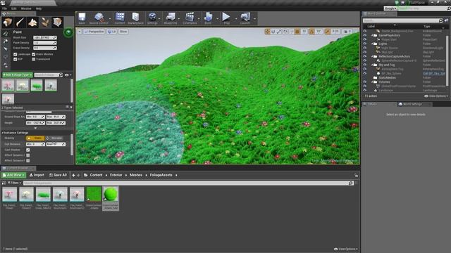The height and width of the screenshot is (253, 451).
Task: Set Mobility to Static
Action: pyautogui.click(x=35, y=138)
